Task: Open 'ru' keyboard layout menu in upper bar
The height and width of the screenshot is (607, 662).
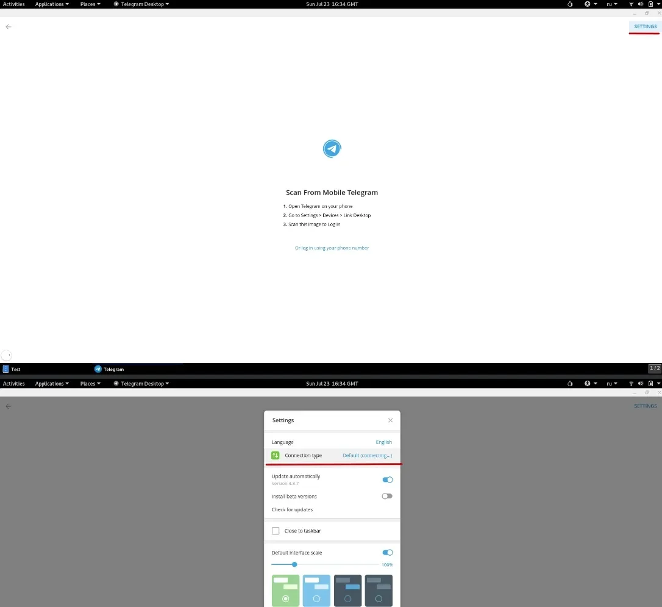Action: (612, 4)
